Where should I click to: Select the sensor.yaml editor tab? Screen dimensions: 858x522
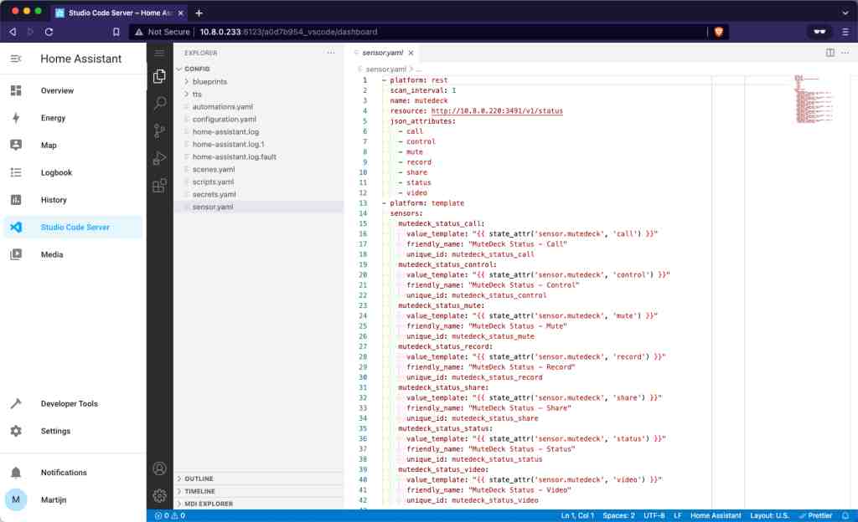pos(381,53)
